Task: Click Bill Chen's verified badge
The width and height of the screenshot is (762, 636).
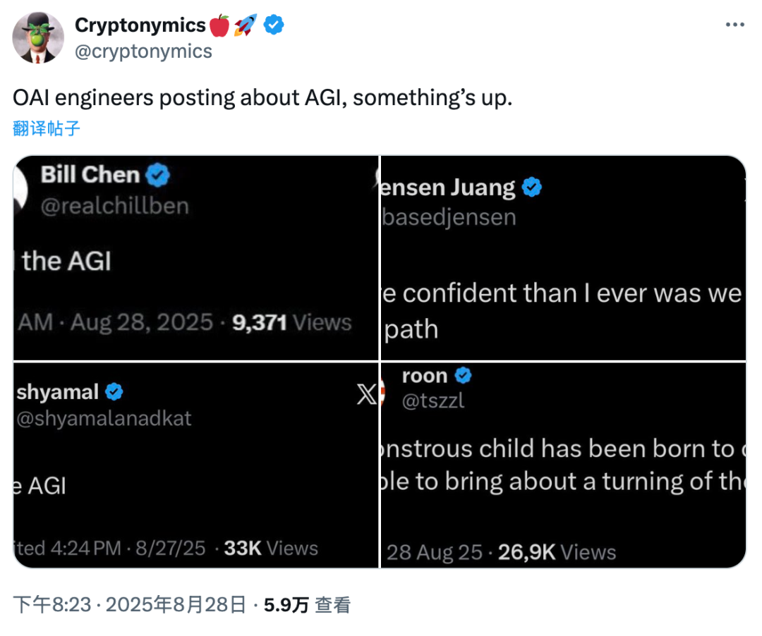Action: pos(157,175)
